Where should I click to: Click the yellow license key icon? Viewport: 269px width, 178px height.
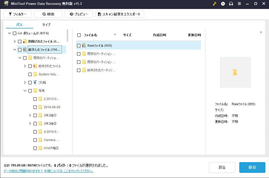(x=214, y=4)
